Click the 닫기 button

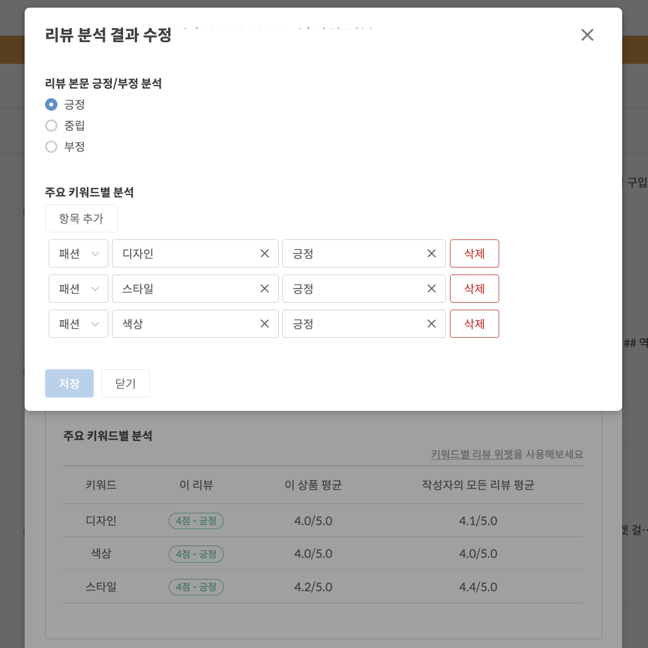pyautogui.click(x=125, y=383)
